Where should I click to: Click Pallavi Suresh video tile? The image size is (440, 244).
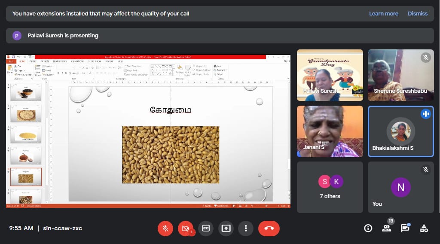click(330, 75)
